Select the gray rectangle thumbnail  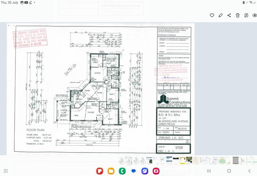click(236, 160)
